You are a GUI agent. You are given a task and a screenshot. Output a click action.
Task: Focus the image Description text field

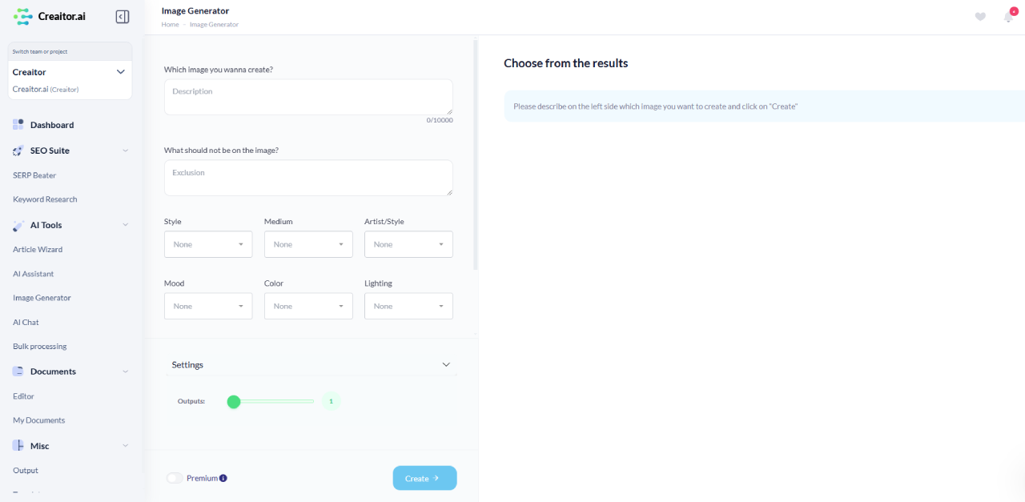308,97
